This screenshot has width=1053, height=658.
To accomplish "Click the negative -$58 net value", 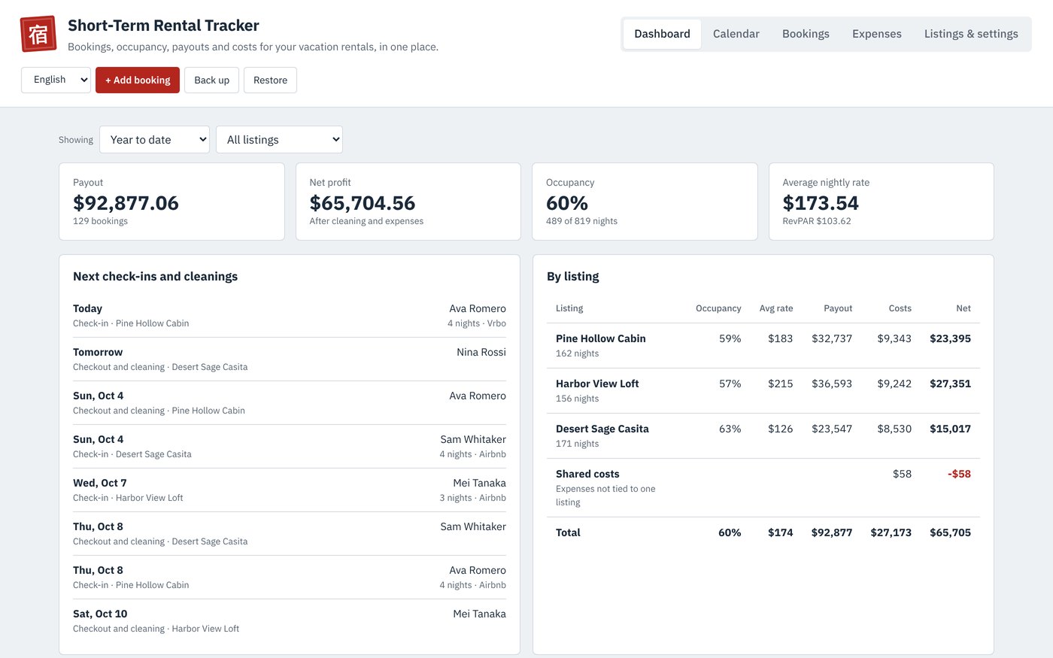I will click(959, 474).
